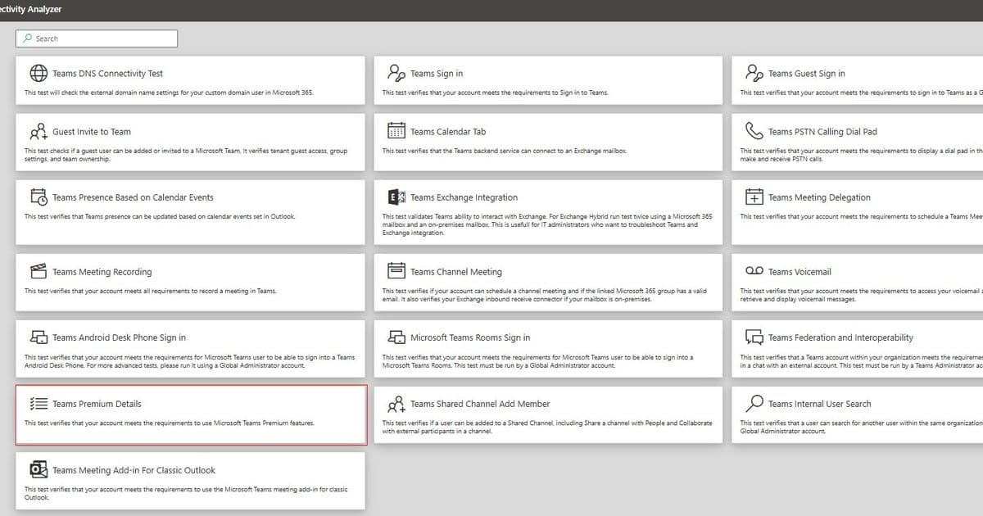This screenshot has height=516, width=983.
Task: Select the Teams Meeting Delegation title
Action: (x=819, y=197)
